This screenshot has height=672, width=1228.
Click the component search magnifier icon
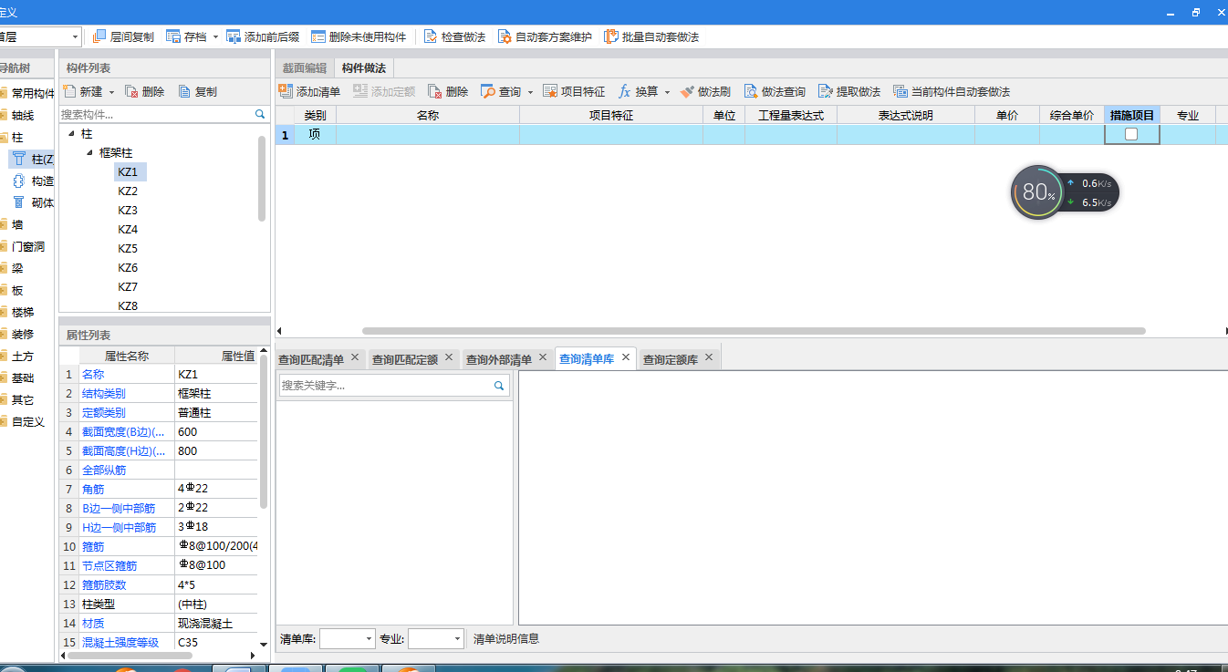(x=260, y=115)
